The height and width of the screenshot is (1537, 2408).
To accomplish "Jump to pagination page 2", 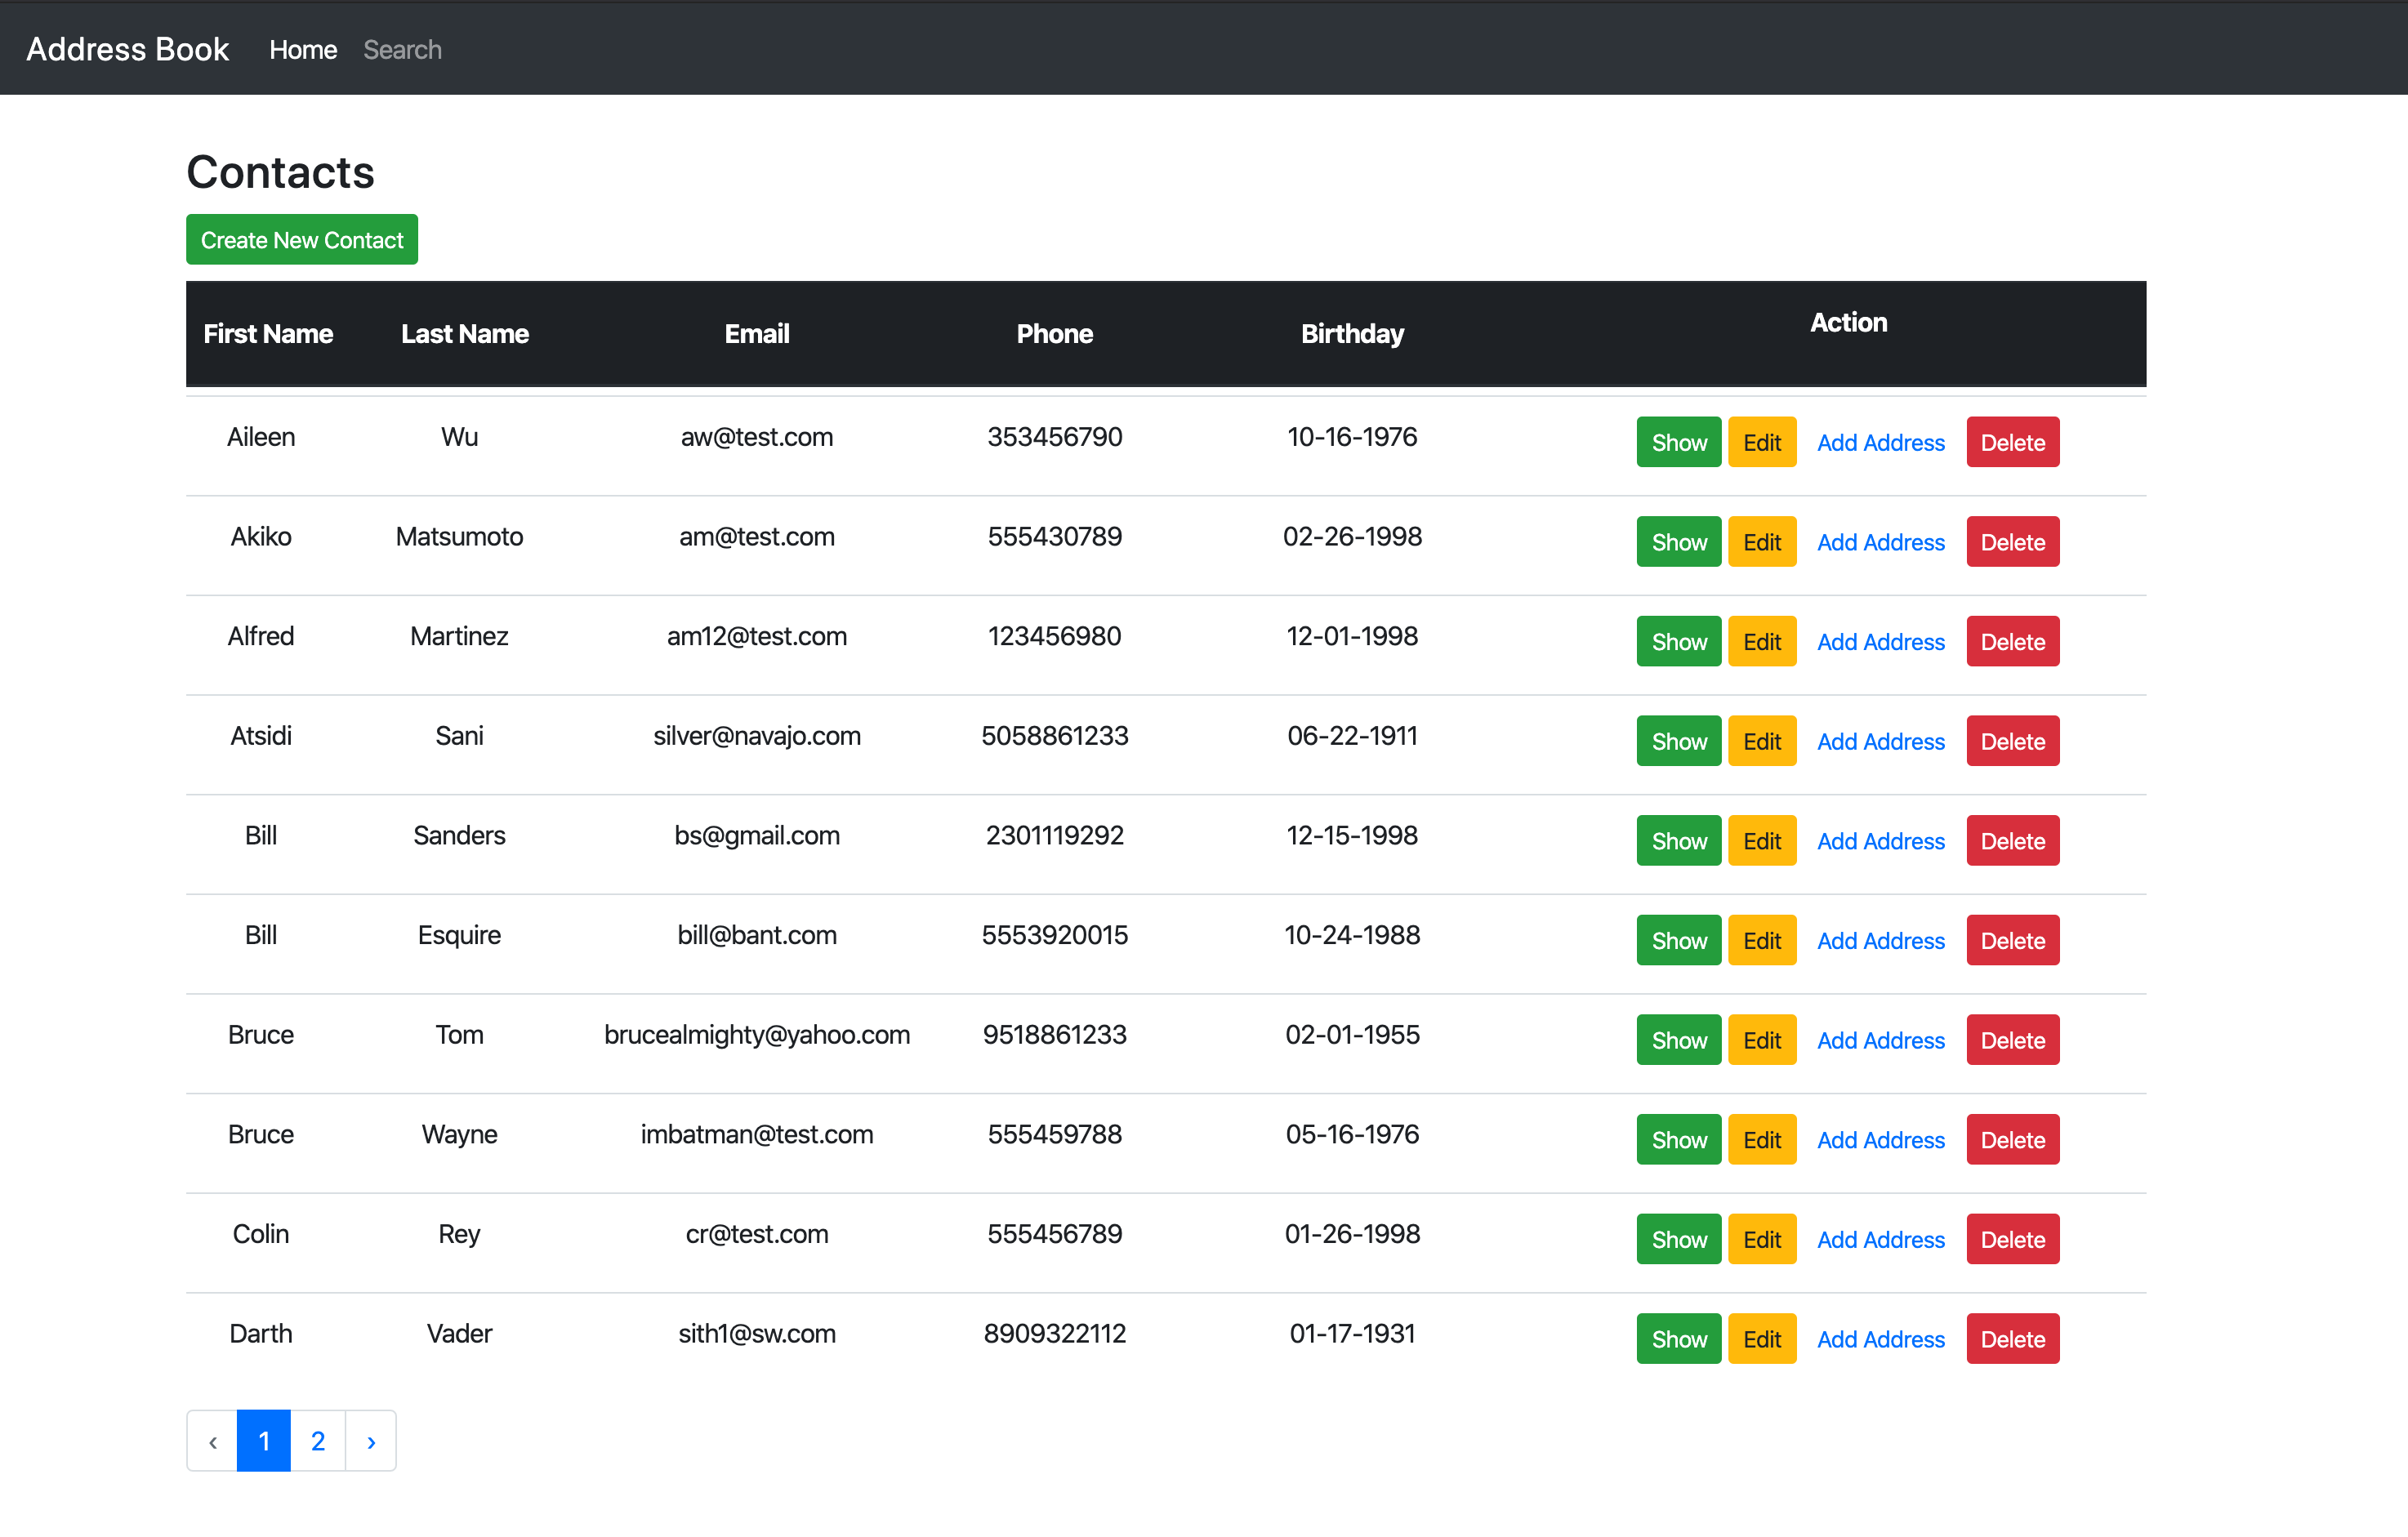I will pos(318,1441).
